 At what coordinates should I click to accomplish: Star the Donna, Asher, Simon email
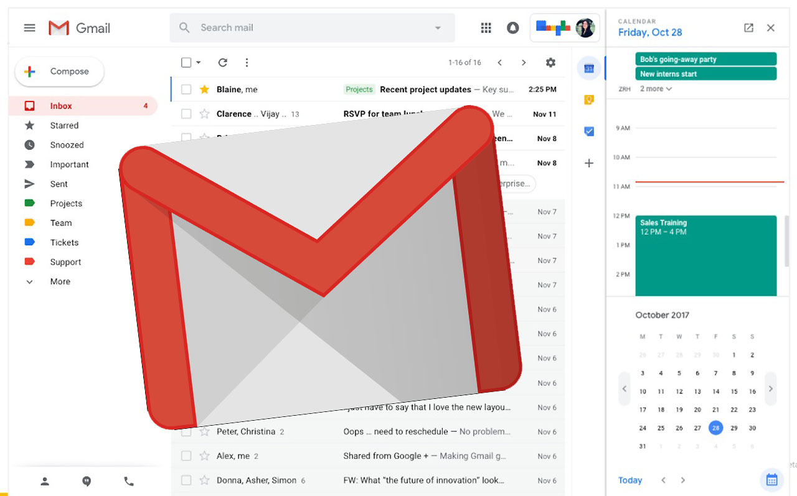204,480
